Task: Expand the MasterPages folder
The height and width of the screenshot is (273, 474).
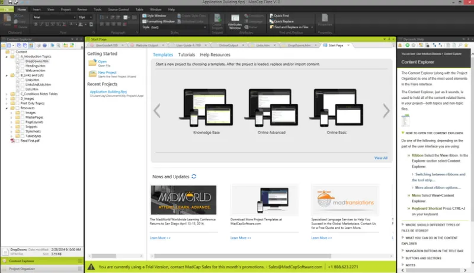Action: click(x=11, y=118)
